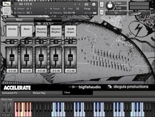Adjust the Tune knob

[110, 6]
